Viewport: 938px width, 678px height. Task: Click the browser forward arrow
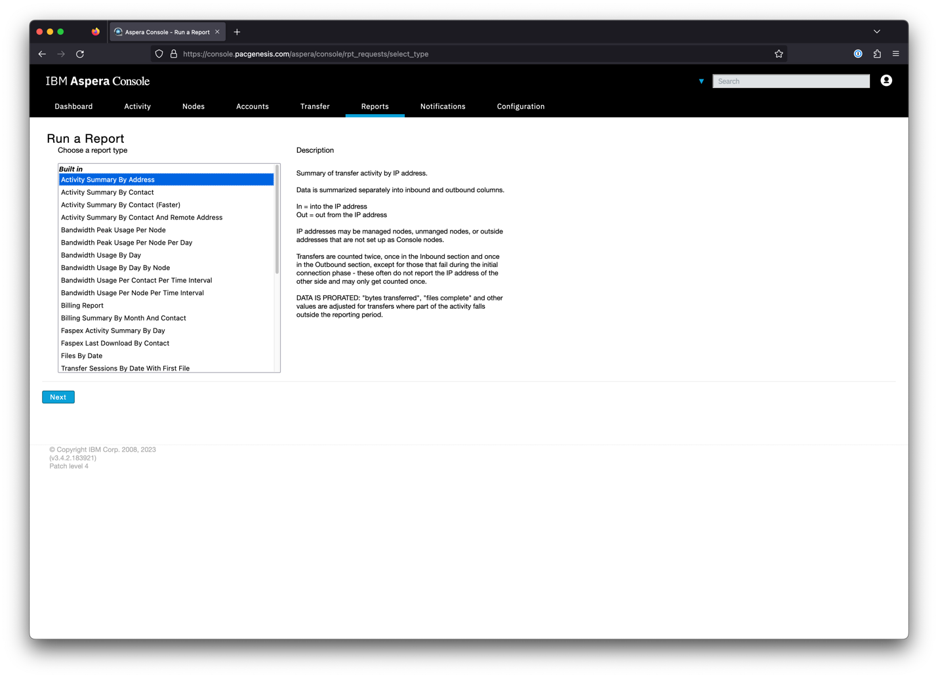(x=61, y=54)
